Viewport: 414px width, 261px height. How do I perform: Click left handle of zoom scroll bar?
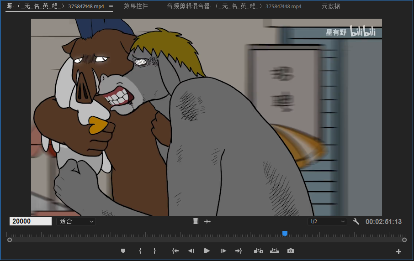[x=10, y=240]
